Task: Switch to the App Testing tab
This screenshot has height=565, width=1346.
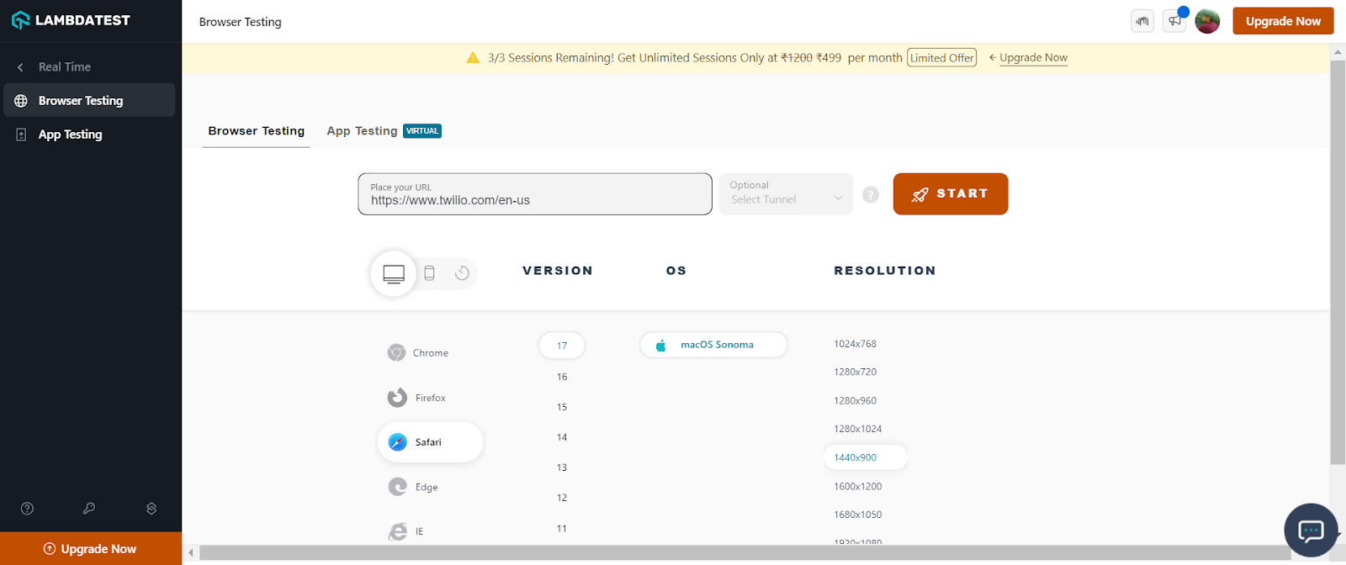Action: pos(363,131)
